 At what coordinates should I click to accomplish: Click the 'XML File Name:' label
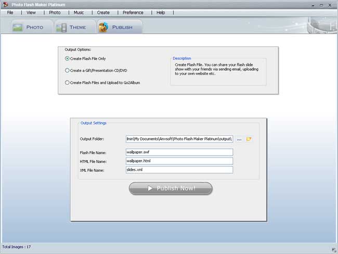pyautogui.click(x=92, y=171)
